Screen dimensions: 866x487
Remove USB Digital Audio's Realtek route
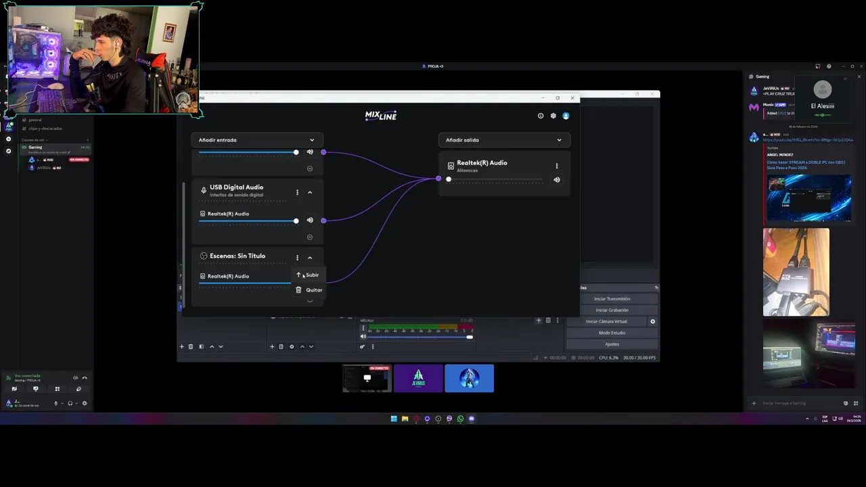[x=310, y=237]
